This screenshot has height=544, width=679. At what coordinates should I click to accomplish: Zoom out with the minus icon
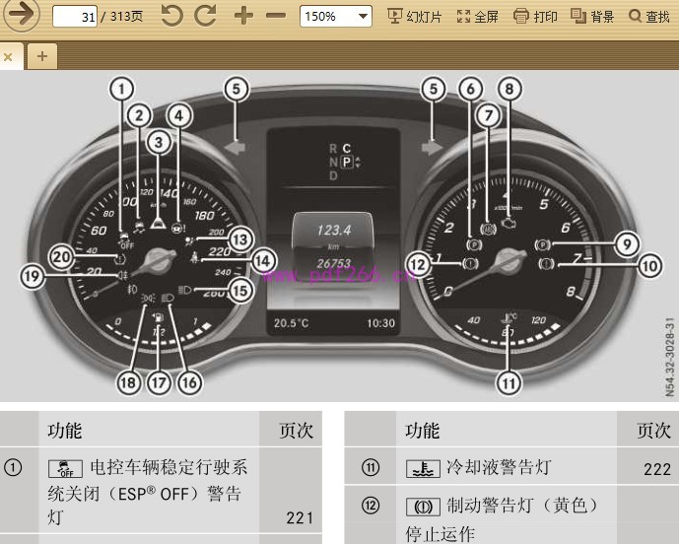[276, 17]
